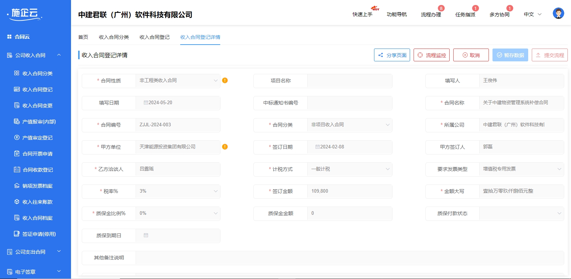Click the 项目名称 input field
Viewport: 571px width, 279px height.
pos(350,81)
